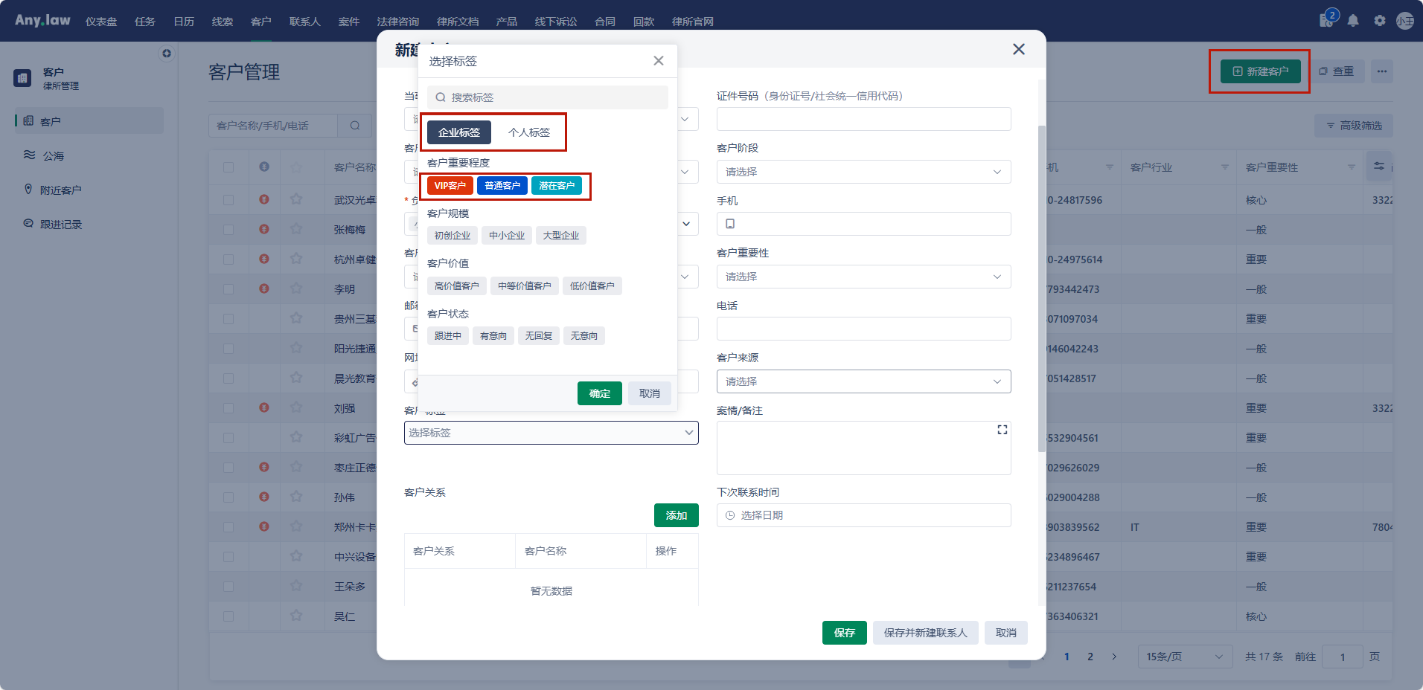
Task: Open the 案件 menu in top navigation
Action: coord(349,22)
